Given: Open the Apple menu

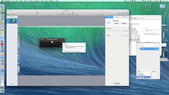Looking at the screenshot, I should 2,1.
